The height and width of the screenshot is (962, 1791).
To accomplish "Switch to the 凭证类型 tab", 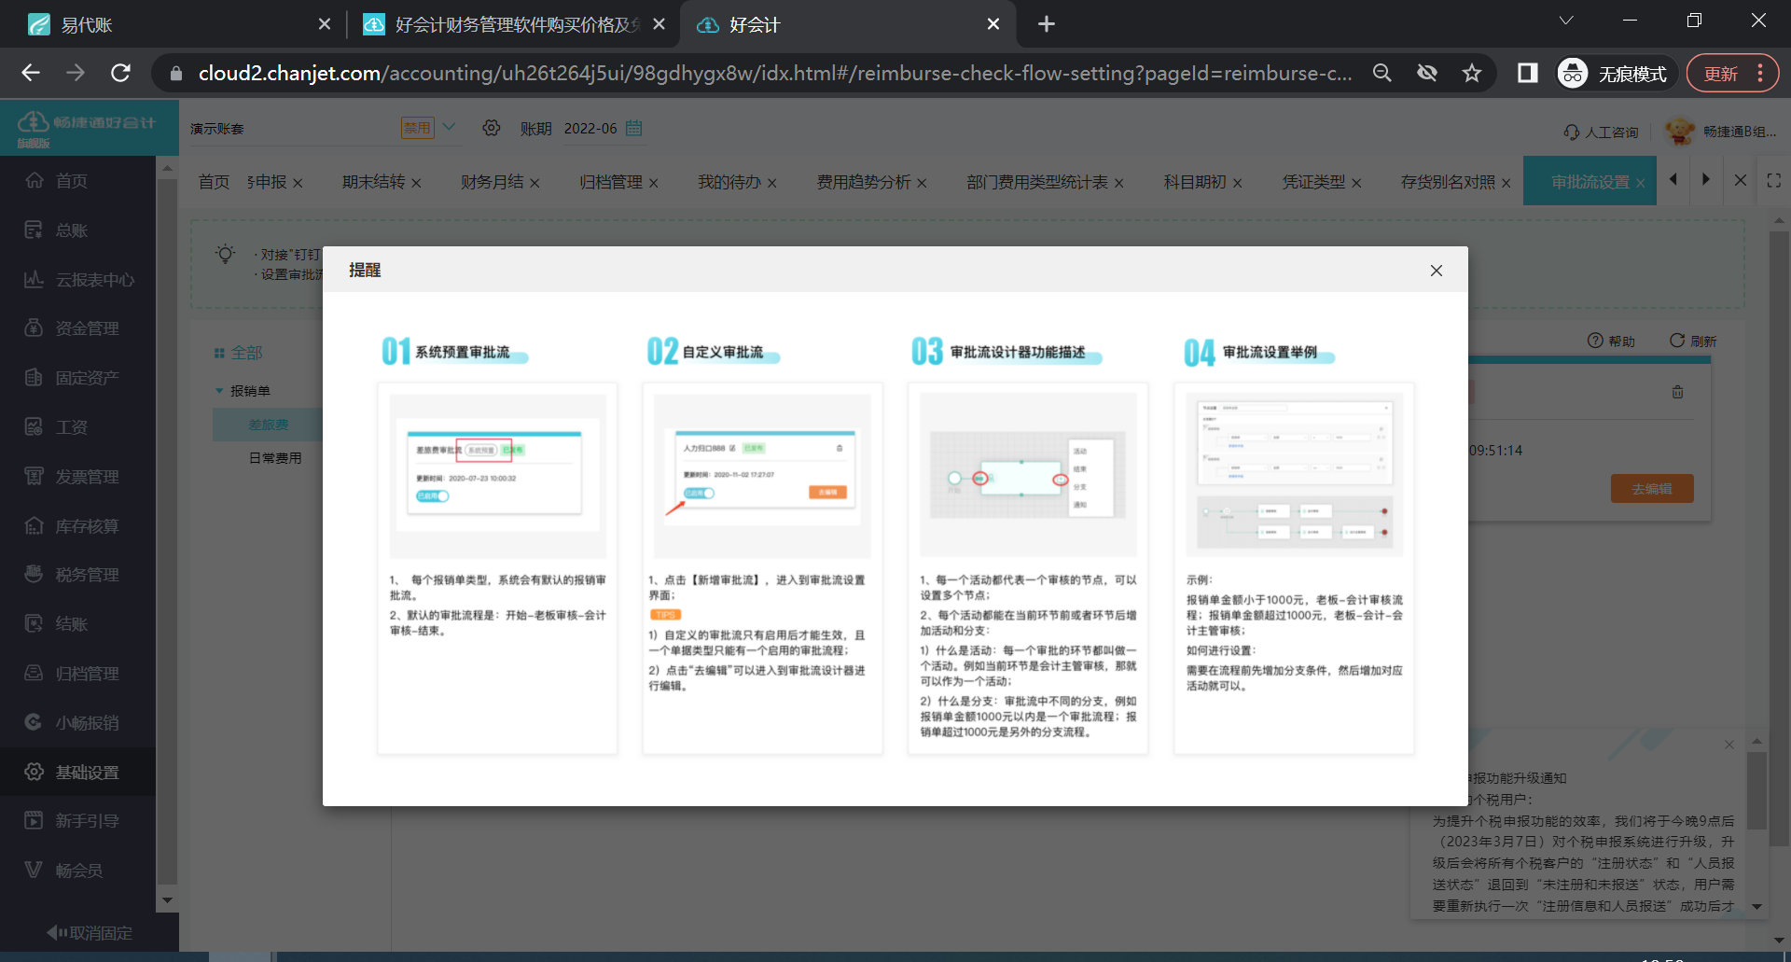I will pos(1314,182).
